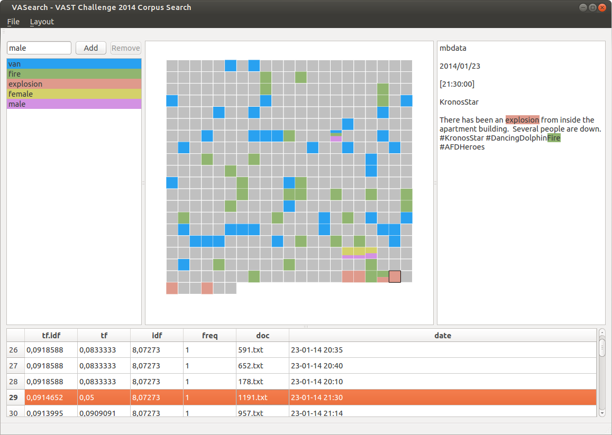612x435 pixels.
Task: Sort table by freq column header
Action: click(x=210, y=336)
